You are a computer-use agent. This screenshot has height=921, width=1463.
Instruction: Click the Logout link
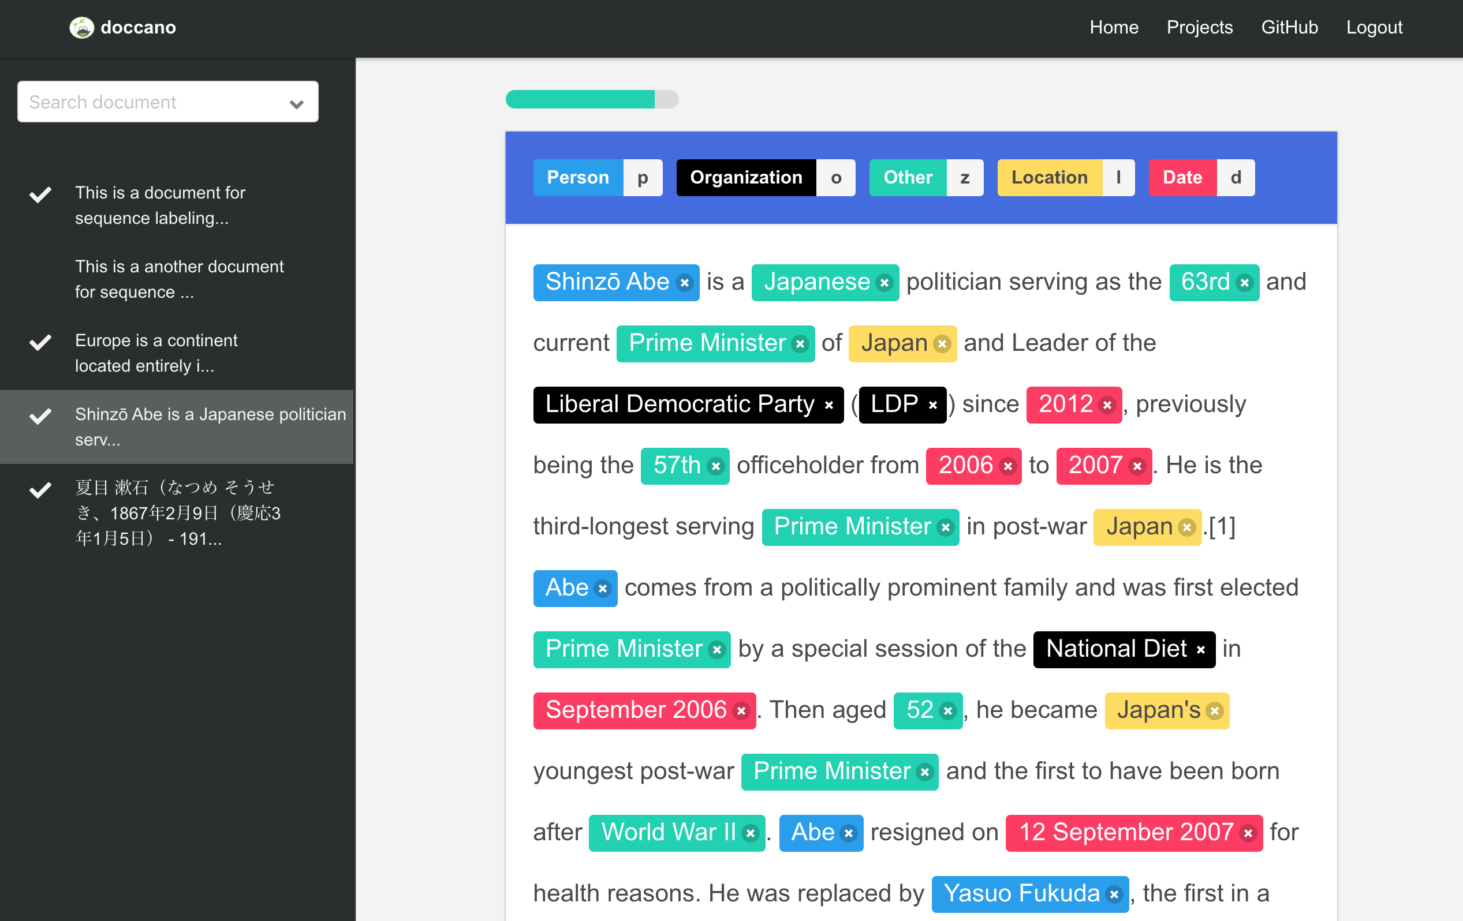(1374, 27)
